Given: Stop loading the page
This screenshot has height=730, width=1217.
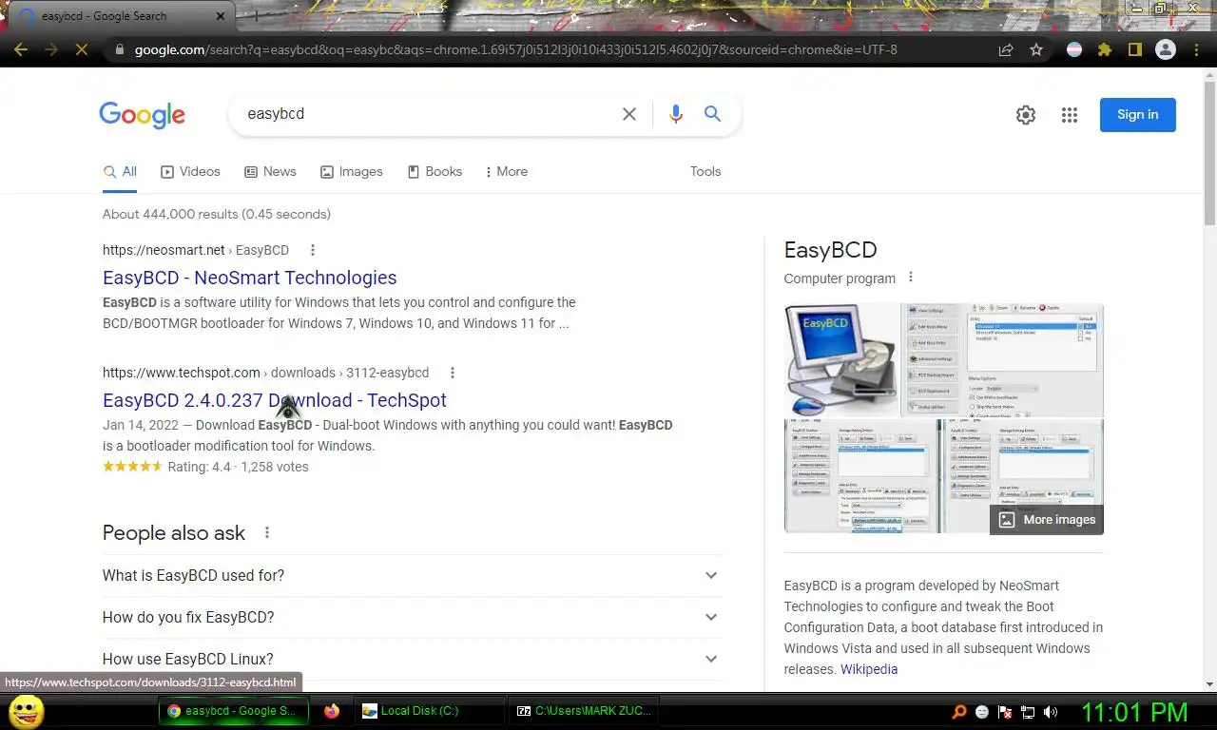Looking at the screenshot, I should coord(82,49).
